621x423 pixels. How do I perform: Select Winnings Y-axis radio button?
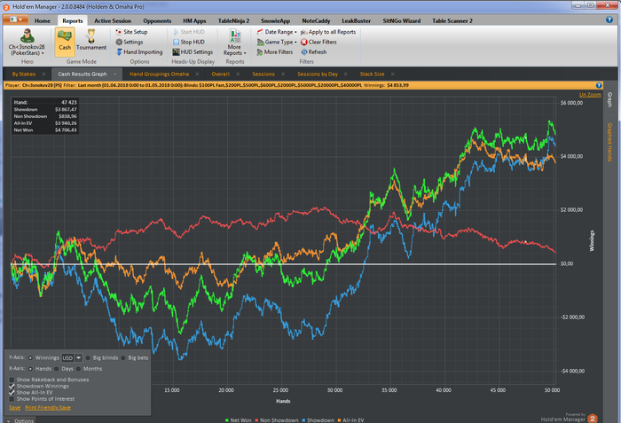coord(30,357)
